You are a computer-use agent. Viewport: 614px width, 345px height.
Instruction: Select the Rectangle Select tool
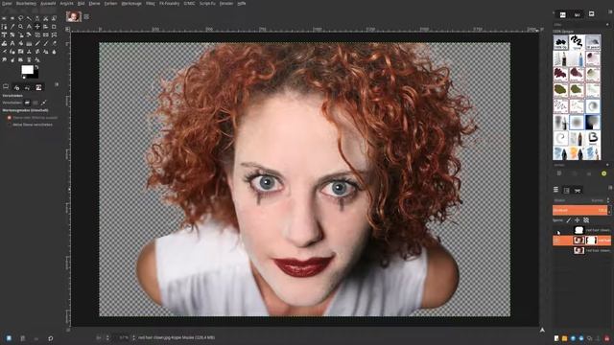click(x=4, y=18)
